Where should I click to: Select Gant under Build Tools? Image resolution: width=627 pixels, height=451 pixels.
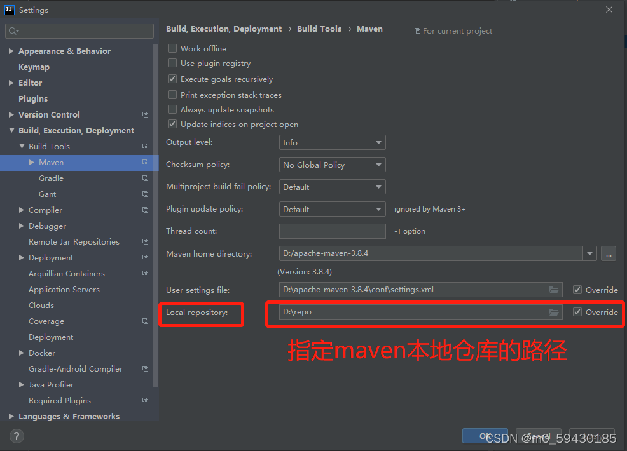tap(48, 194)
